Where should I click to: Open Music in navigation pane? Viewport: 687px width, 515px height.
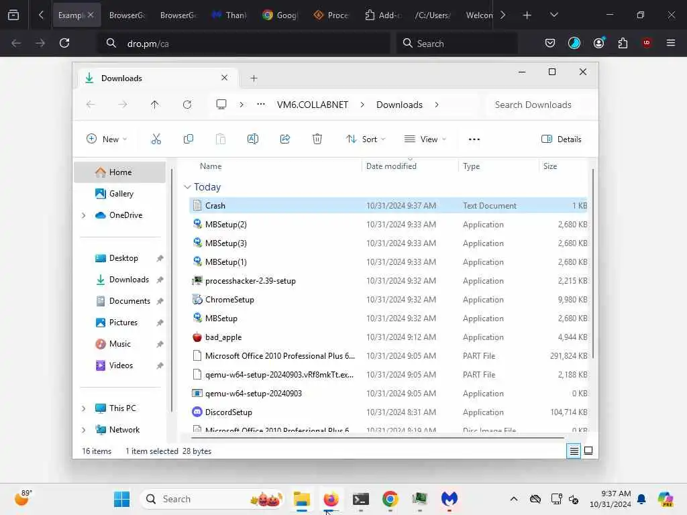click(x=119, y=344)
